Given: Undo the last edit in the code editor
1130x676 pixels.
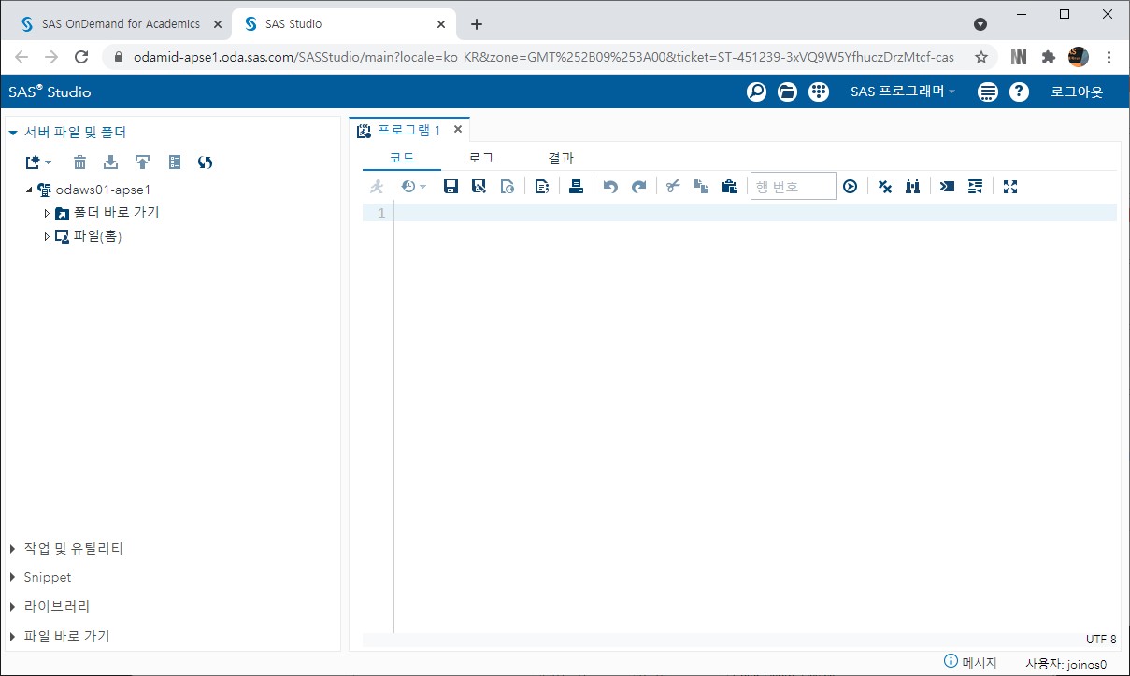Looking at the screenshot, I should pos(610,187).
